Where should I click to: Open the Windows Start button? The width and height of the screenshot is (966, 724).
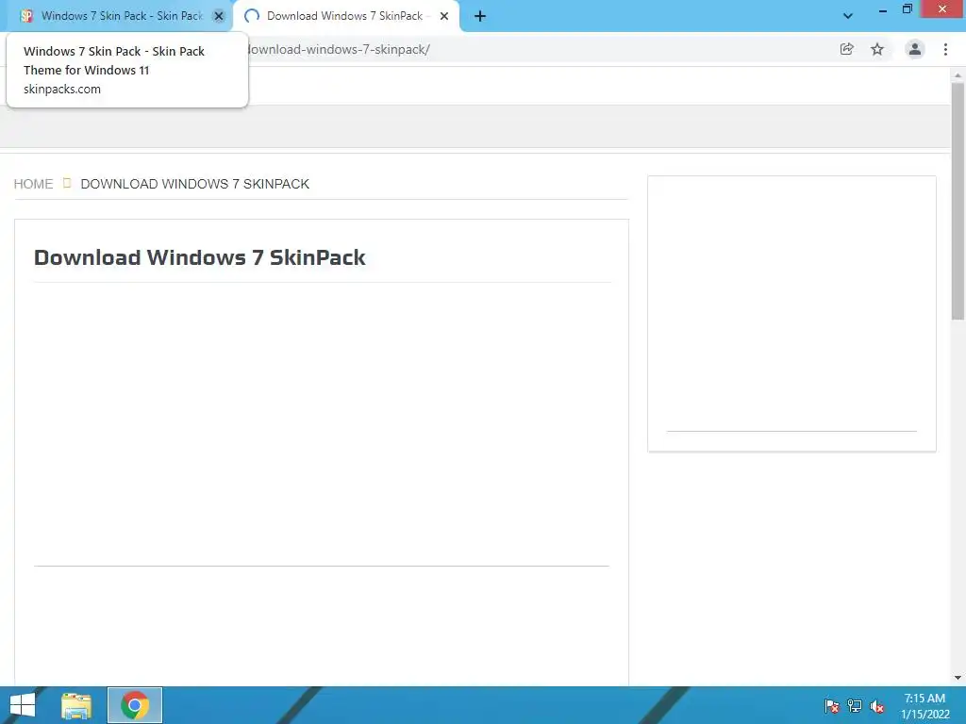point(23,705)
